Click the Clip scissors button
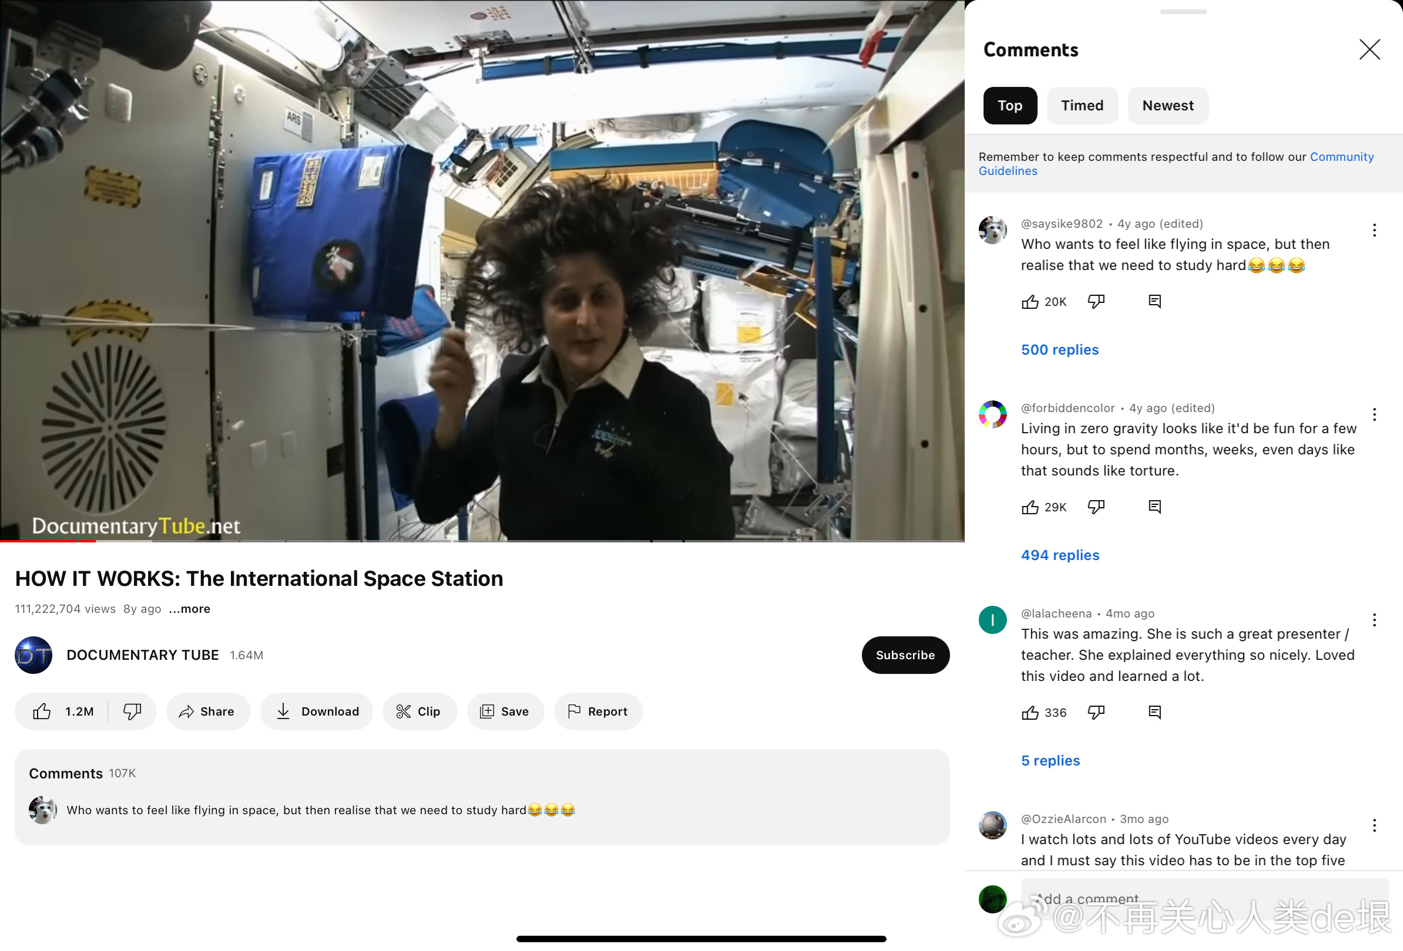The image size is (1403, 951). pos(419,711)
